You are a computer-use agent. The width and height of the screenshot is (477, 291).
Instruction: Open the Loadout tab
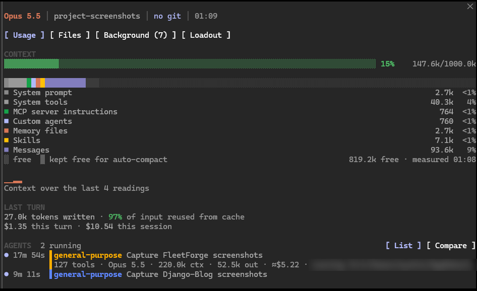pos(206,35)
